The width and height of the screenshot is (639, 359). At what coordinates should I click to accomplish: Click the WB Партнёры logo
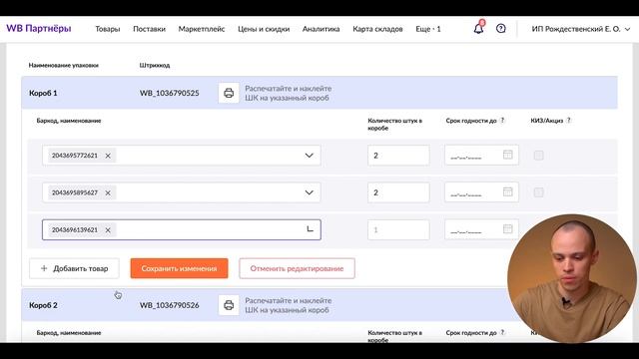(x=39, y=29)
